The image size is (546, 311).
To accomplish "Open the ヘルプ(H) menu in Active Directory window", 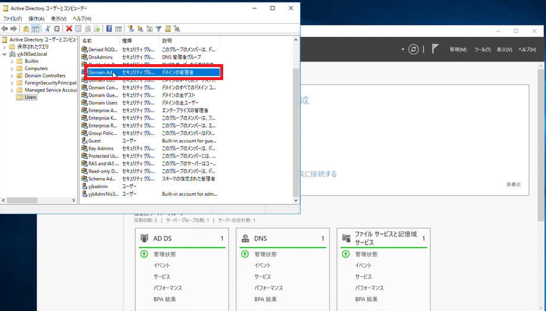I will (x=82, y=18).
